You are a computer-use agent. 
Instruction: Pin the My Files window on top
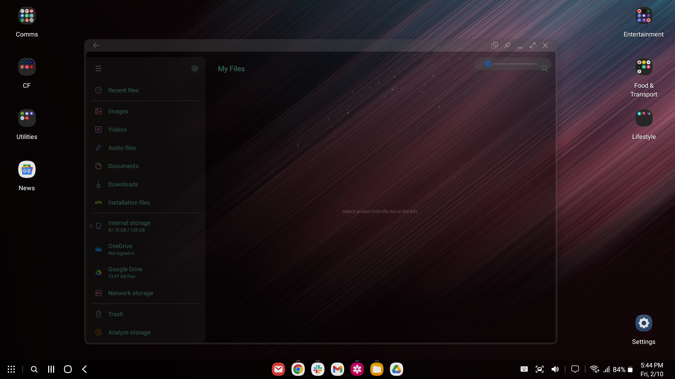coord(507,45)
